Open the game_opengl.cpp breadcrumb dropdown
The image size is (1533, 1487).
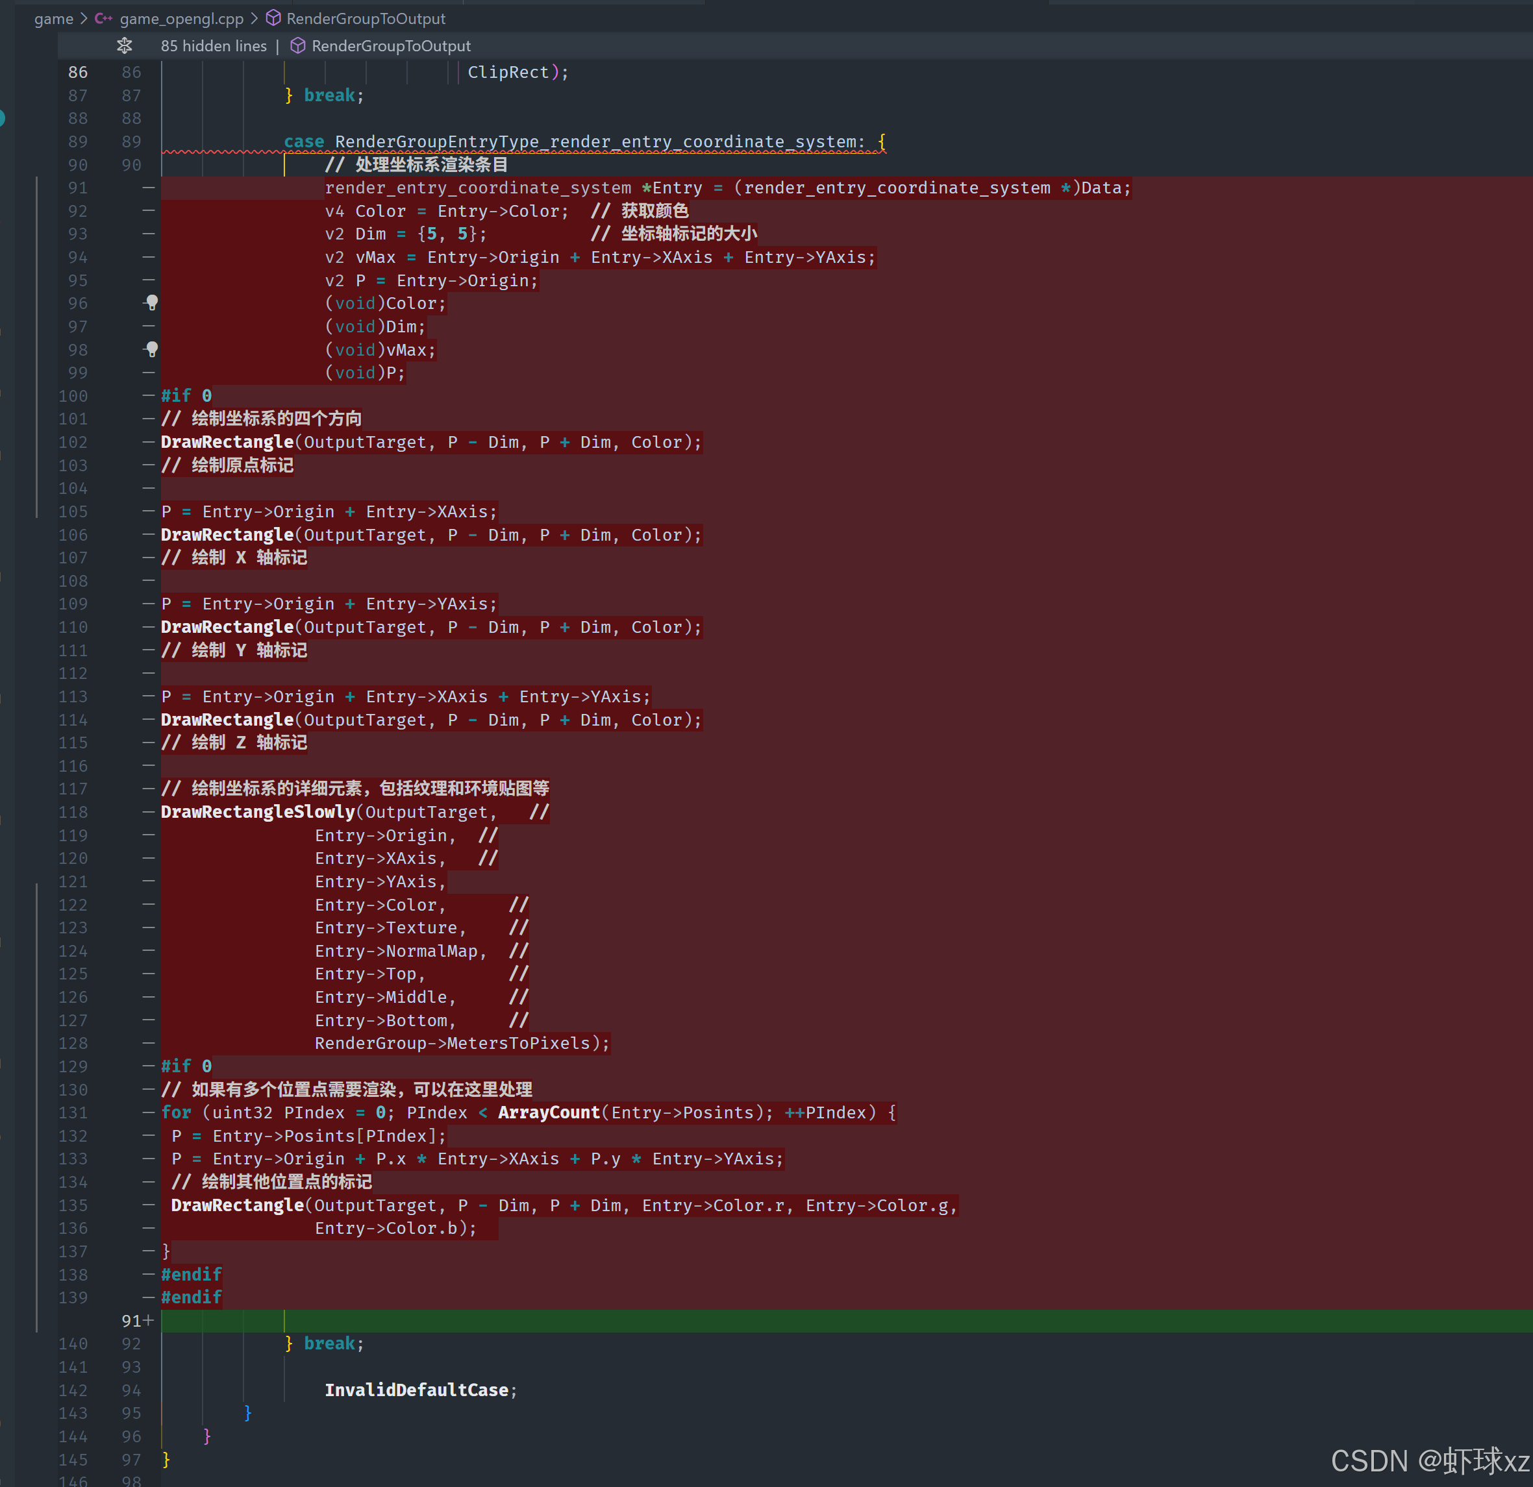click(x=181, y=19)
